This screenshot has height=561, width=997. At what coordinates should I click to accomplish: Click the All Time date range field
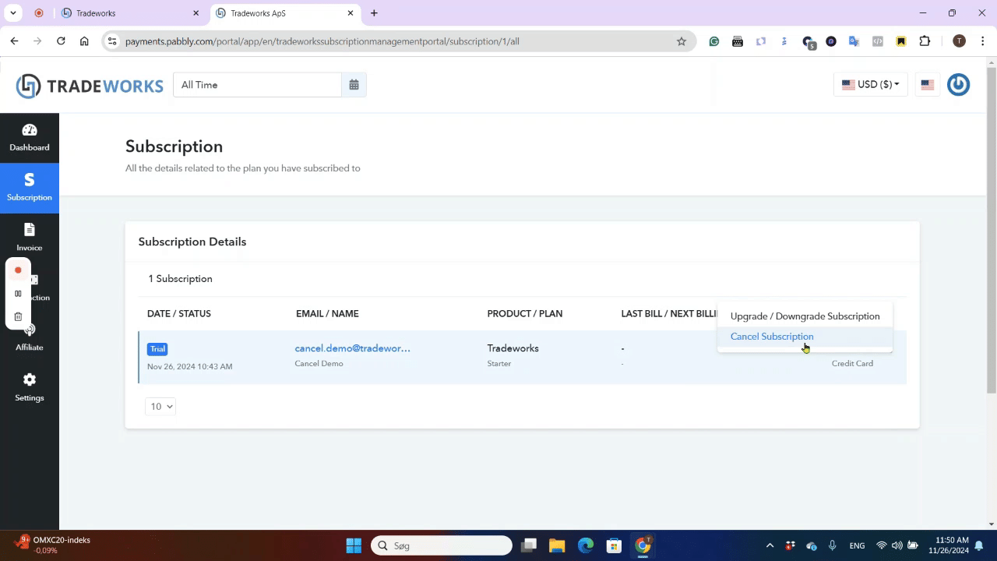(257, 85)
